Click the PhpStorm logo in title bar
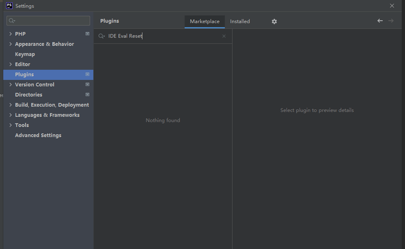Screen dimensions: 405x249 point(9,6)
